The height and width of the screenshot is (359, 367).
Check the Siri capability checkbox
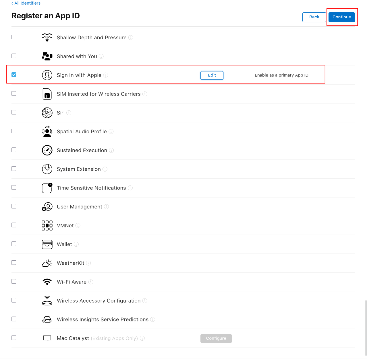point(13,112)
